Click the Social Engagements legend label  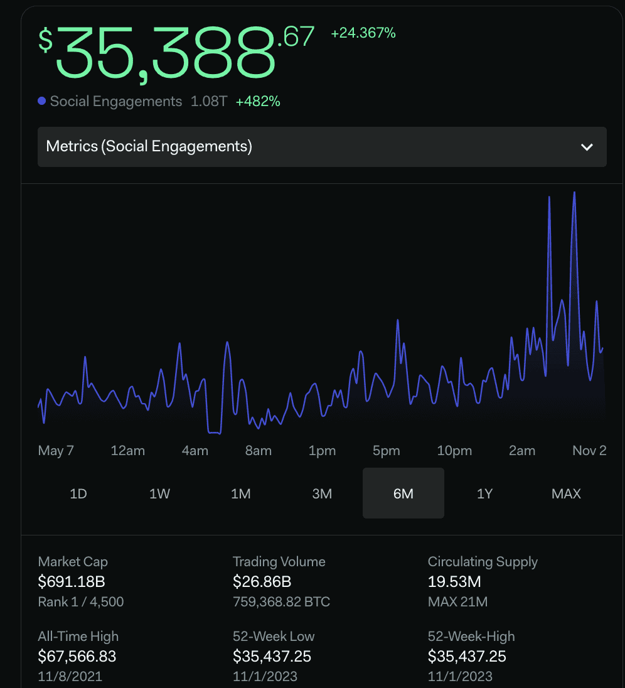pos(116,101)
